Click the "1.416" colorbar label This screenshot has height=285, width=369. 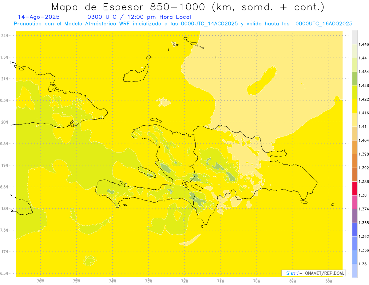pyautogui.click(x=364, y=113)
